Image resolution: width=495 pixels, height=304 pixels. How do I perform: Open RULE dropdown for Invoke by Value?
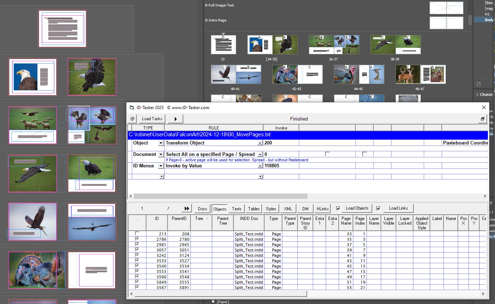click(260, 166)
